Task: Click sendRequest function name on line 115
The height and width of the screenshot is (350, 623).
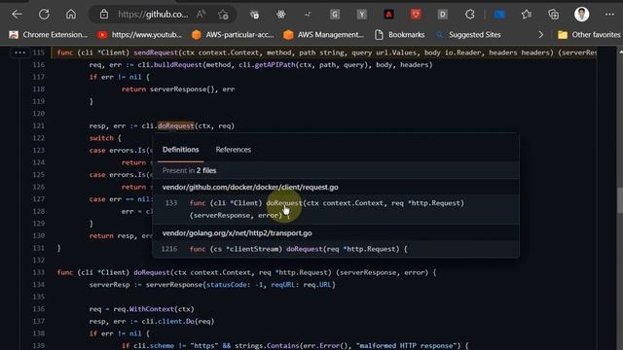Action: (156, 52)
